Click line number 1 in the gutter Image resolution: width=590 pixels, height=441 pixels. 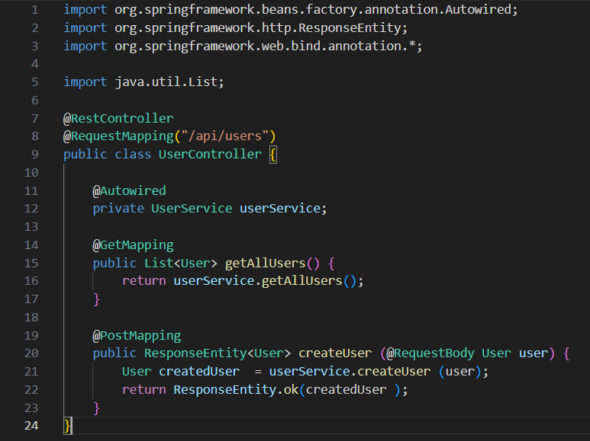pyautogui.click(x=34, y=11)
